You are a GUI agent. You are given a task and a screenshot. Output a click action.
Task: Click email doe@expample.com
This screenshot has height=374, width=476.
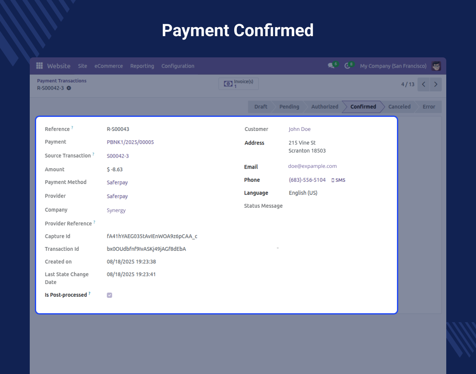(312, 166)
